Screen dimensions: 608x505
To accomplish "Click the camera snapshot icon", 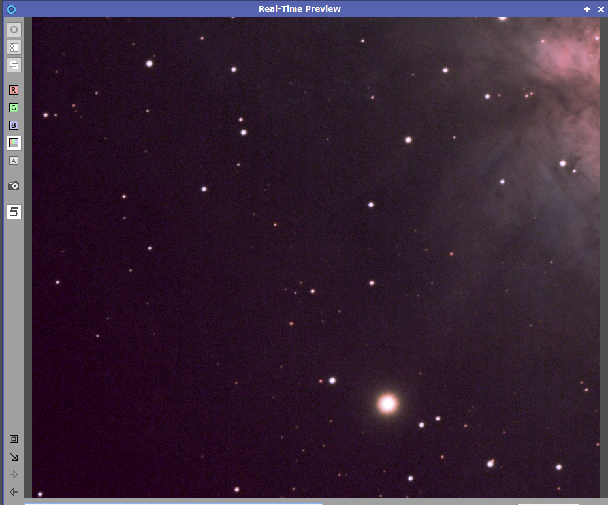I will pos(14,186).
